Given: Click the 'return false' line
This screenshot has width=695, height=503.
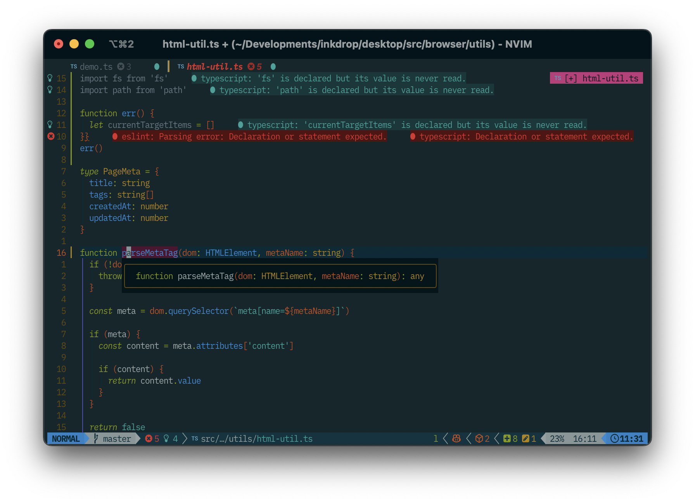Looking at the screenshot, I should click(117, 427).
